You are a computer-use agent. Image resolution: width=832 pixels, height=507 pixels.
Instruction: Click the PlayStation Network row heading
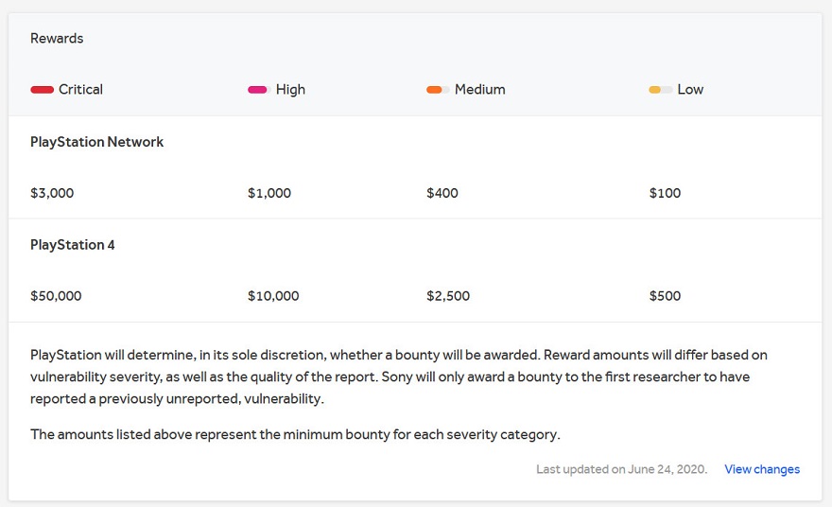[96, 142]
